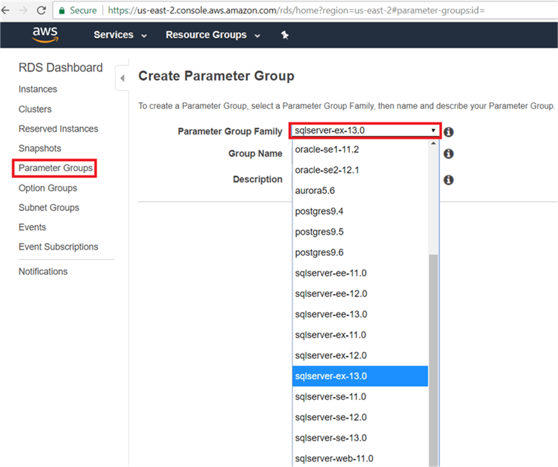Choose sqlserver-ex-12.0 option
The width and height of the screenshot is (558, 467).
click(x=360, y=355)
